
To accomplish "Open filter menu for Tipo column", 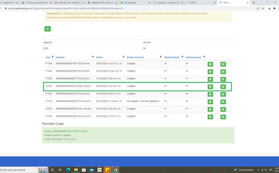I will tap(52, 57).
